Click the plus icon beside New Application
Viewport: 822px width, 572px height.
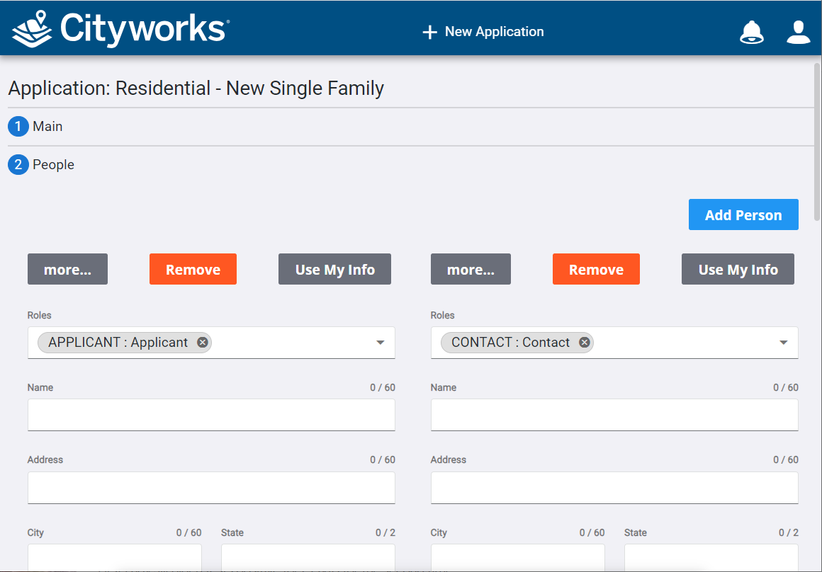pos(430,31)
